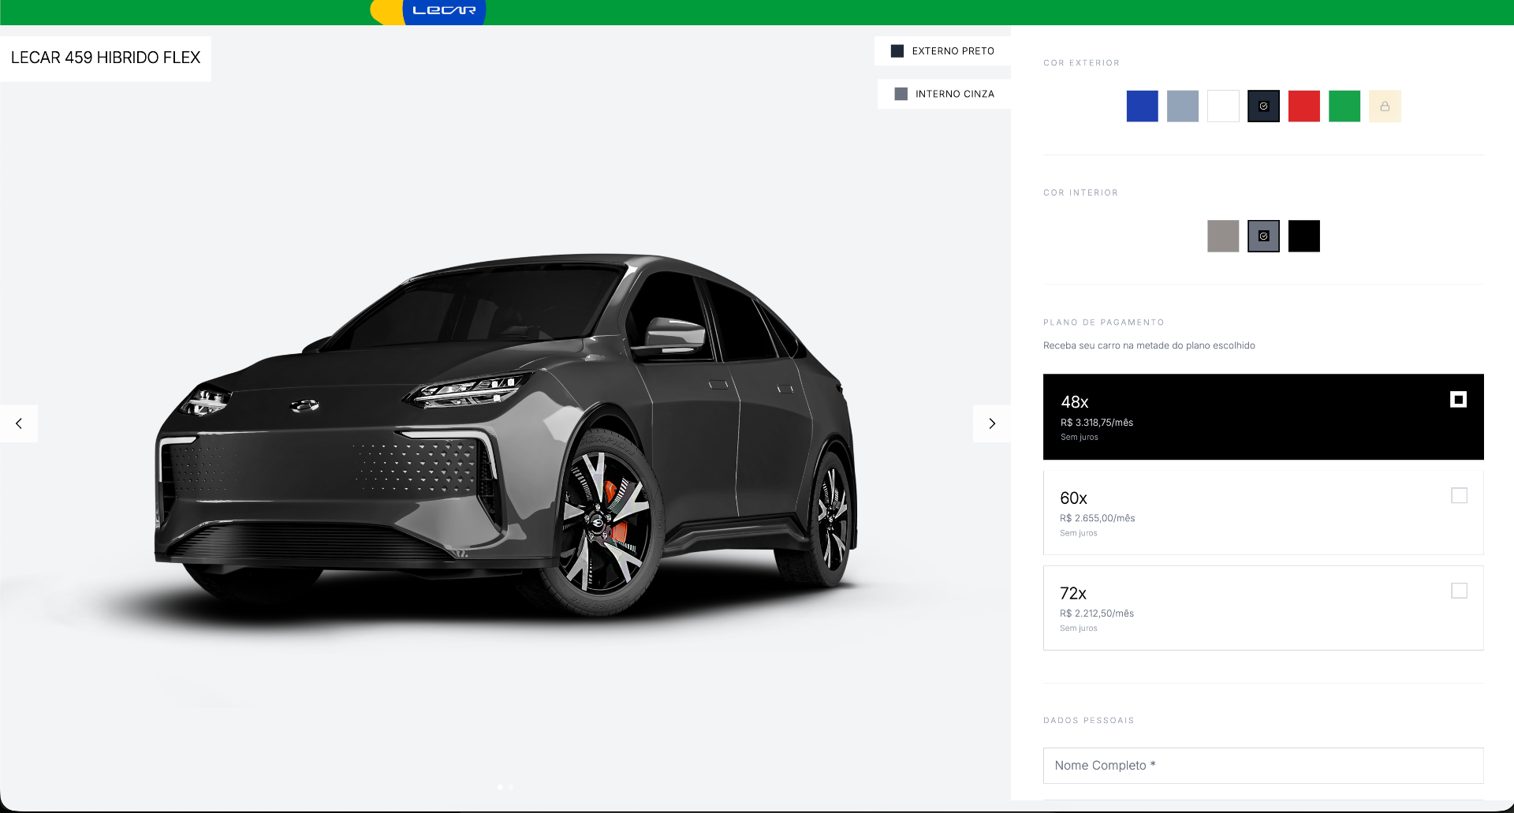1514x813 pixels.
Task: Click the Interno Cinza label tag
Action: [x=944, y=94]
